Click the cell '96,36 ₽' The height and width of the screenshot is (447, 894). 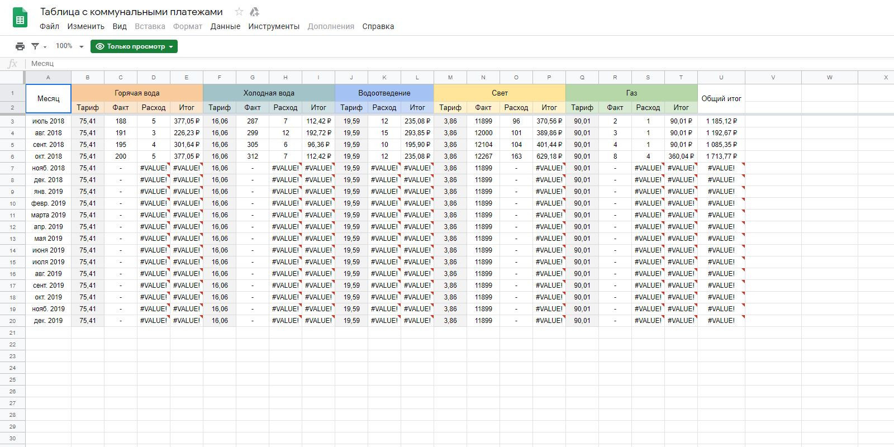[x=318, y=145]
